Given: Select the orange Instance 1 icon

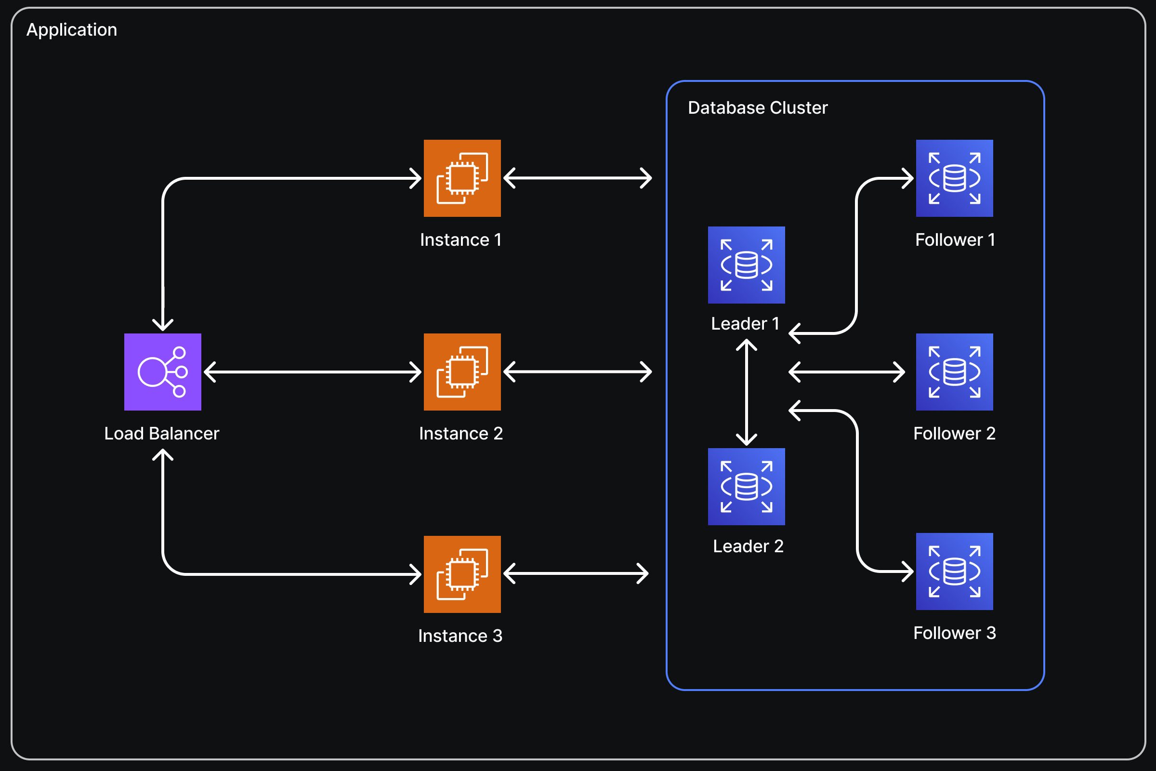Looking at the screenshot, I should [462, 178].
